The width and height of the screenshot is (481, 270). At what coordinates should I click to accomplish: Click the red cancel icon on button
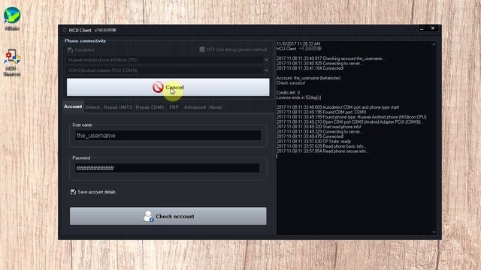tap(158, 87)
